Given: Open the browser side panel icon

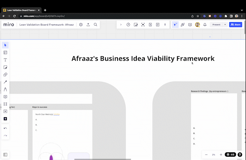Looking at the screenshot, I should point(231,16).
